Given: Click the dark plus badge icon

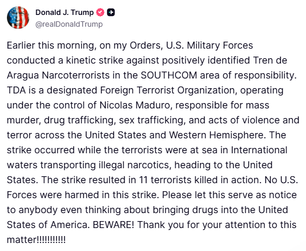Looking at the screenshot, I should click(x=111, y=12).
